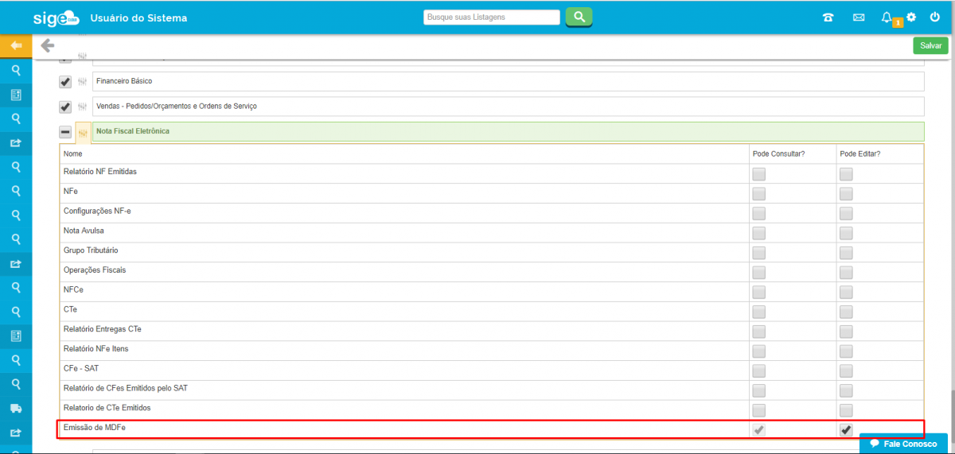This screenshot has width=955, height=454.
Task: Open the settings gear icon
Action: coord(911,17)
